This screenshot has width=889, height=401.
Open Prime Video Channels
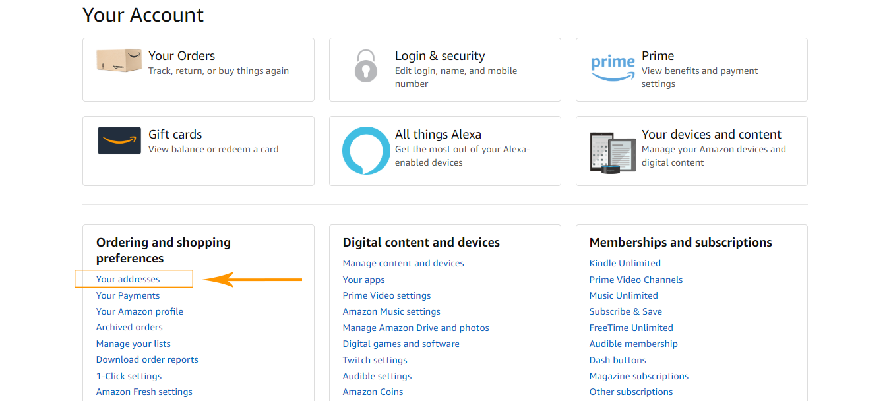coord(636,280)
